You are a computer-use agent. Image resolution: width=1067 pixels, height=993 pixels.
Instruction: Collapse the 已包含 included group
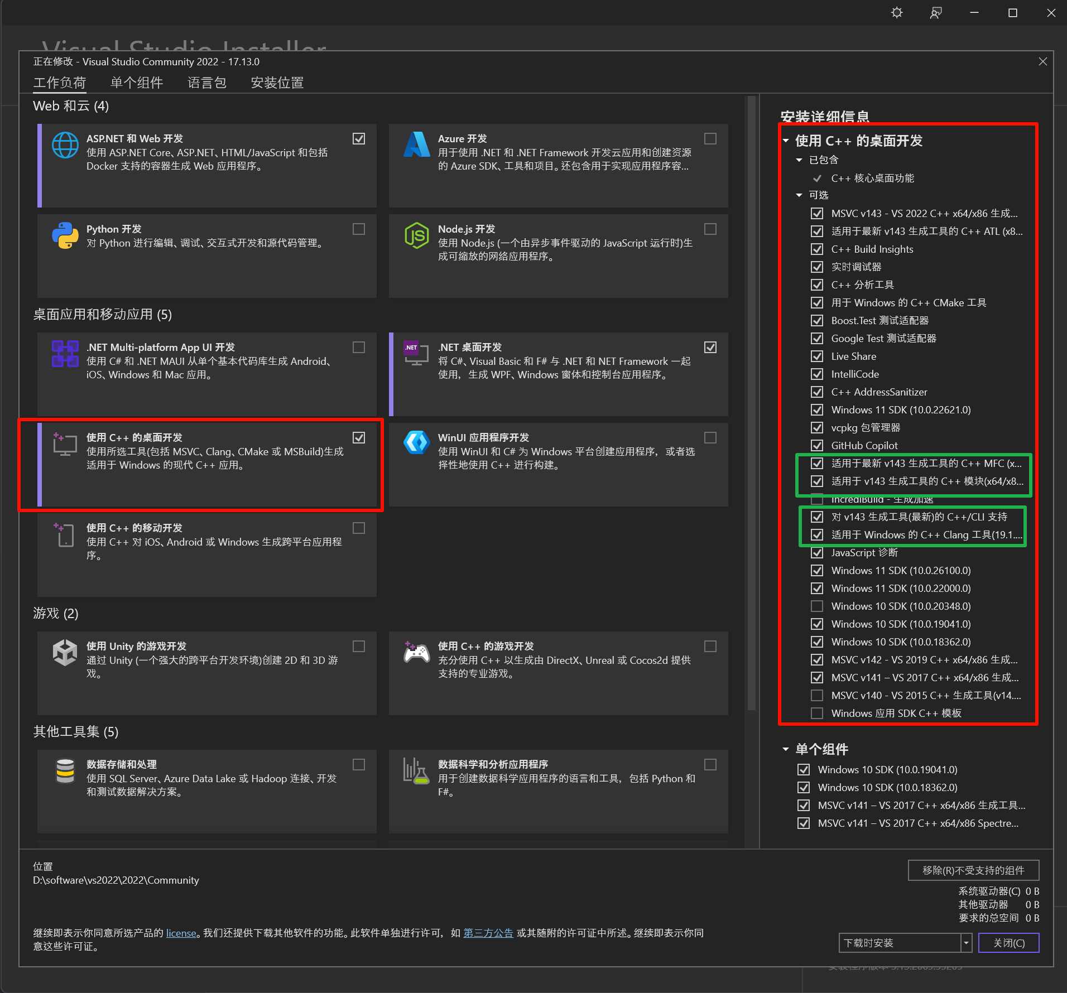click(799, 160)
